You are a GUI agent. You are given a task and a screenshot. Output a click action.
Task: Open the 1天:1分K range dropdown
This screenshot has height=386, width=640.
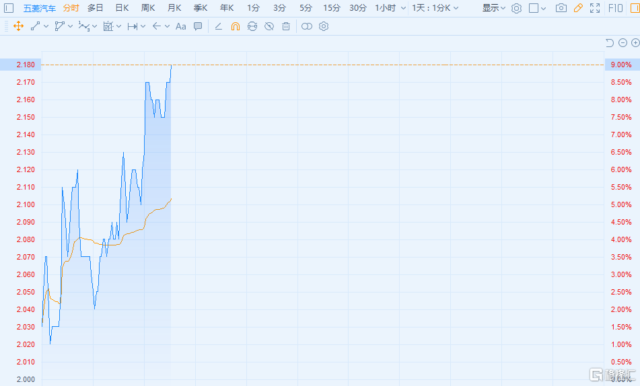[435, 8]
